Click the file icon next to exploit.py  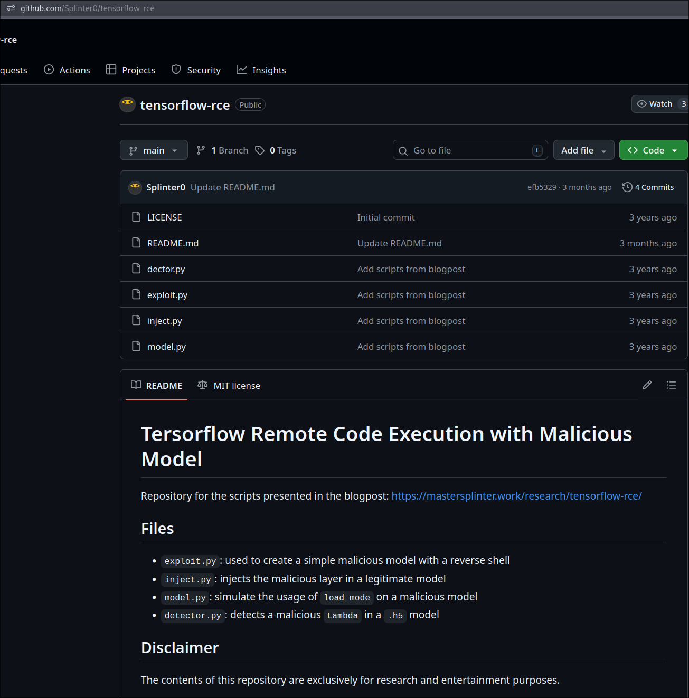click(x=136, y=294)
